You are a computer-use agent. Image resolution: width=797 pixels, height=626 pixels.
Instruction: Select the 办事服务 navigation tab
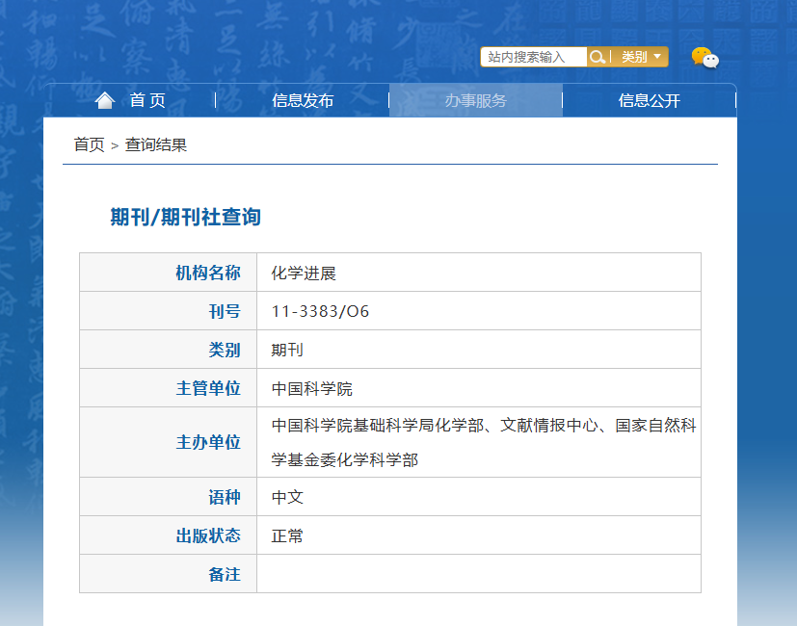(476, 100)
